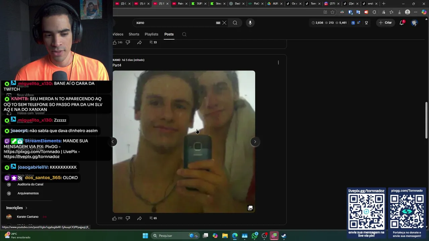The height and width of the screenshot is (241, 429).
Task: Switch to the Playlists channel tab
Action: 151,34
